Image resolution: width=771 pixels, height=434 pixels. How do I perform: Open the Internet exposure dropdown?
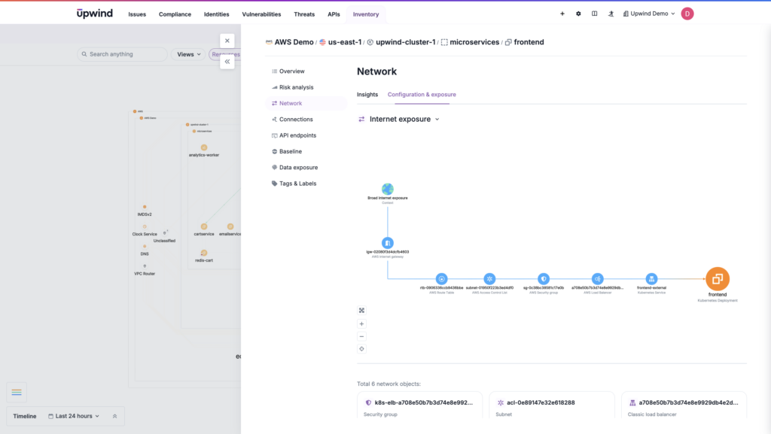tap(398, 119)
